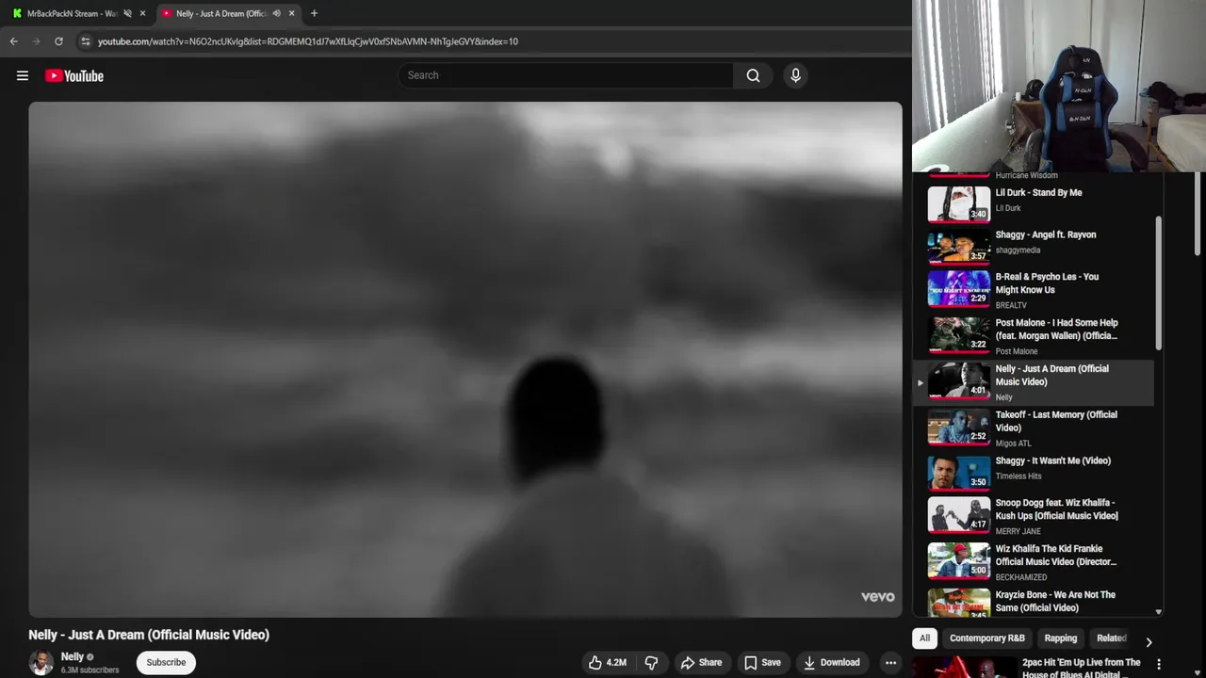
Task: Open the Post Malone video thumbnail
Action: point(959,335)
